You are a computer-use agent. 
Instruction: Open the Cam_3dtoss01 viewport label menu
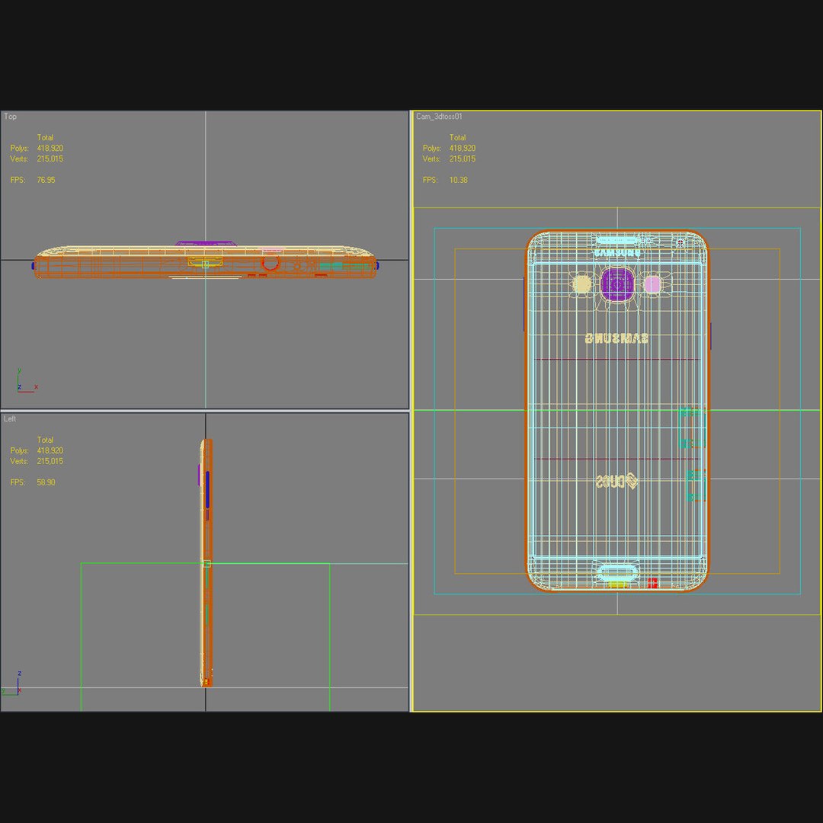(x=439, y=117)
